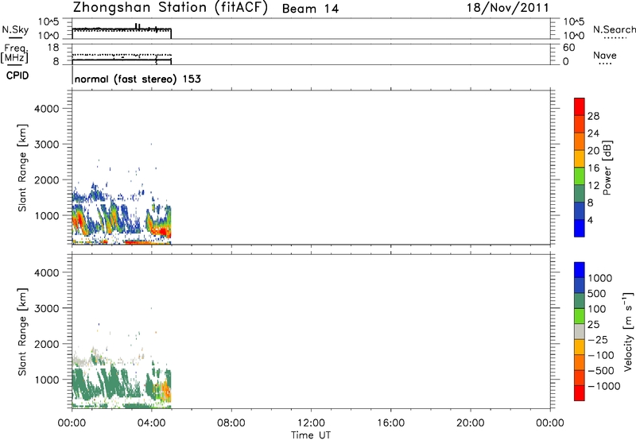
Task: Click the '18' tick on frequency panel
Action: tap(53, 48)
